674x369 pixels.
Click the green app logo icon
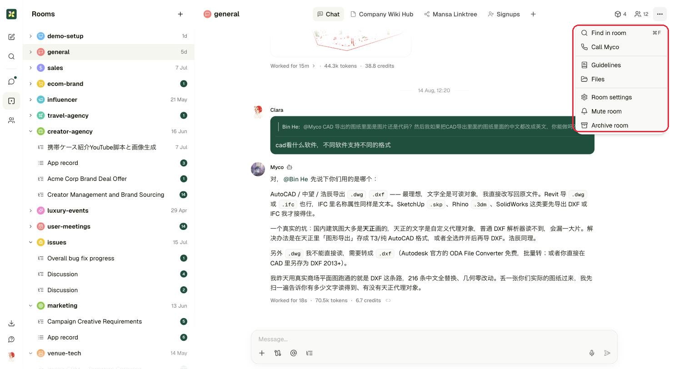[x=11, y=14]
